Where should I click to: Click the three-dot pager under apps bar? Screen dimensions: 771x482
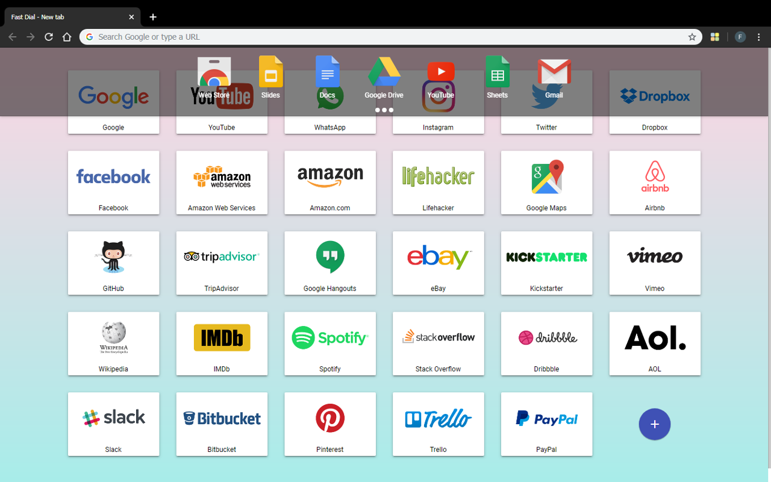(384, 110)
